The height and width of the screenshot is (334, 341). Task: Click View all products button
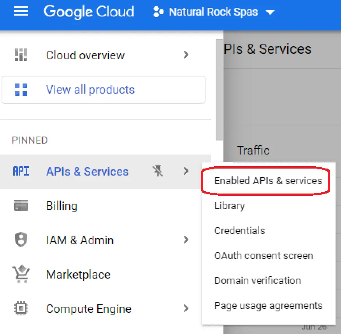pyautogui.click(x=104, y=90)
